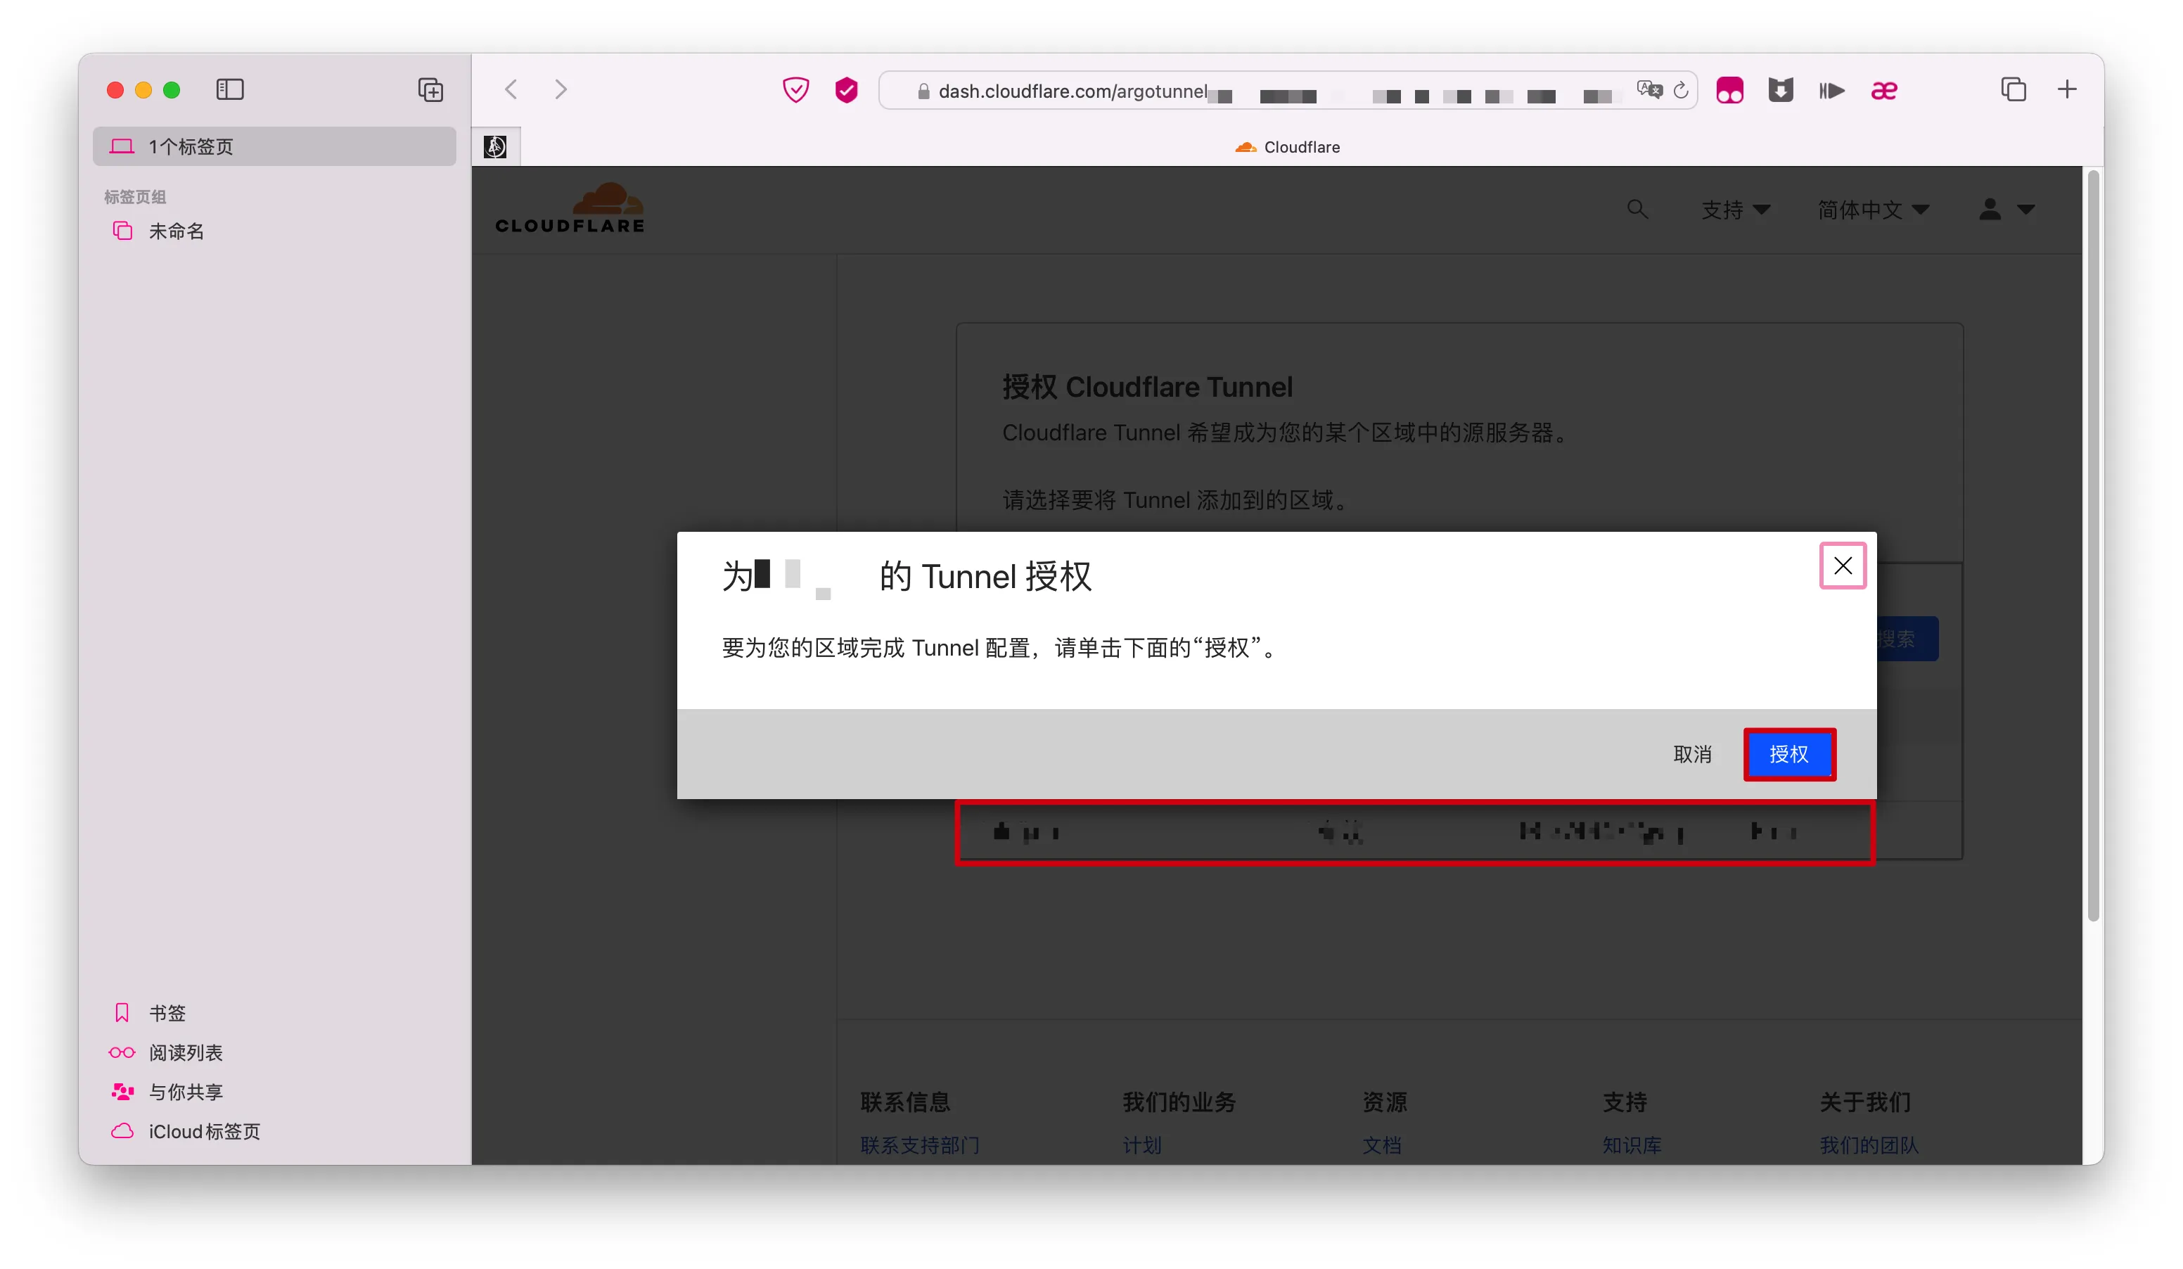Viewport: 2183px width, 1269px height.
Task: Open 我们的团队 footer link
Action: (1869, 1145)
